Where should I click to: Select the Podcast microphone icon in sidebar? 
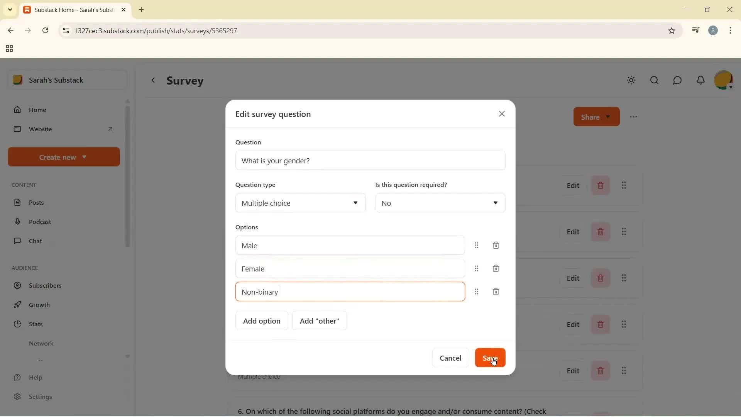click(18, 222)
